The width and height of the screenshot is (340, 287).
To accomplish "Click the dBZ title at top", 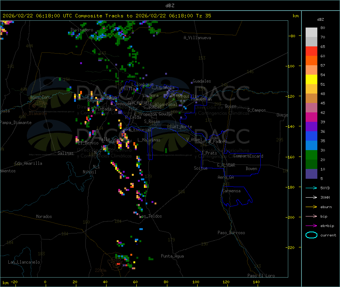I will pyautogui.click(x=170, y=6).
